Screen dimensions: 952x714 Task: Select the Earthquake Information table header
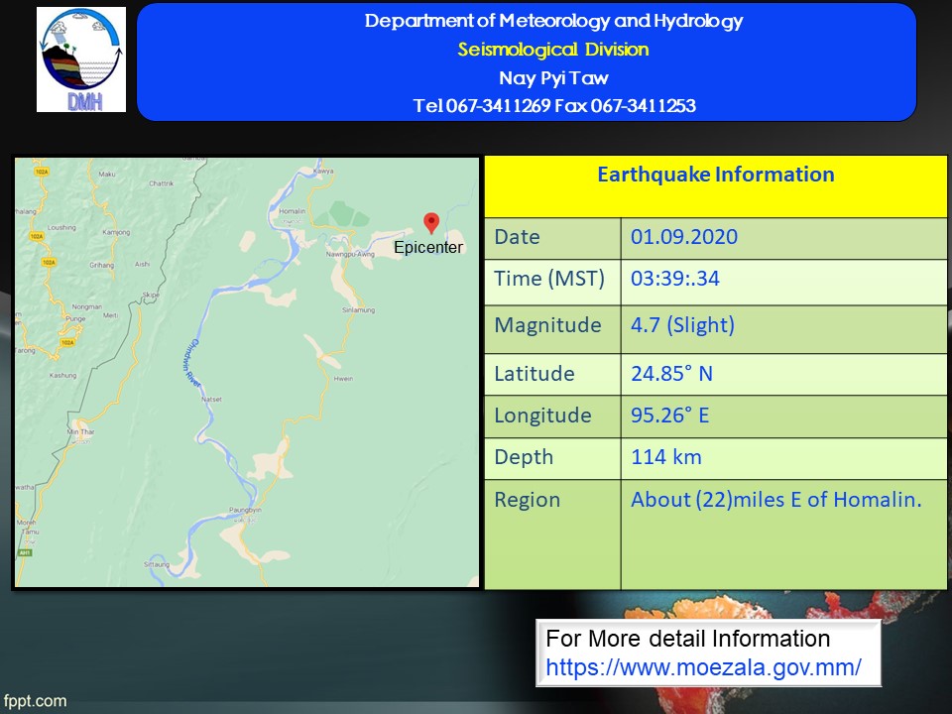click(x=715, y=176)
